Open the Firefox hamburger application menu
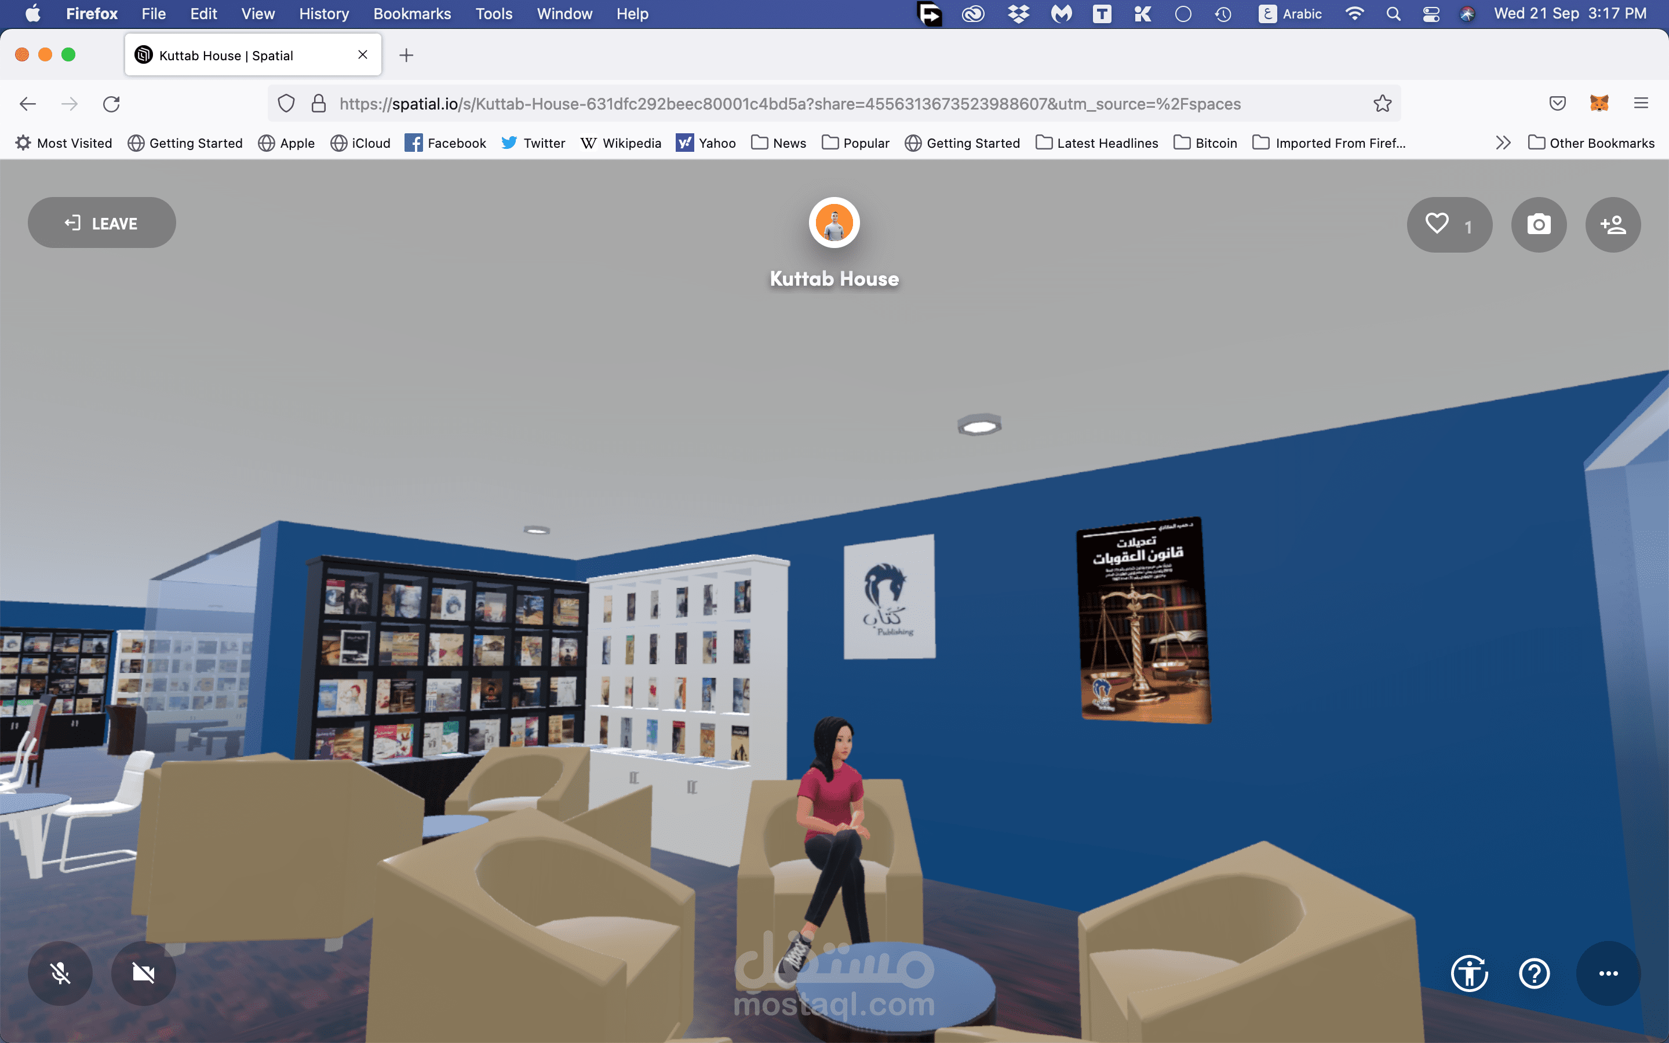The height and width of the screenshot is (1043, 1669). point(1641,104)
